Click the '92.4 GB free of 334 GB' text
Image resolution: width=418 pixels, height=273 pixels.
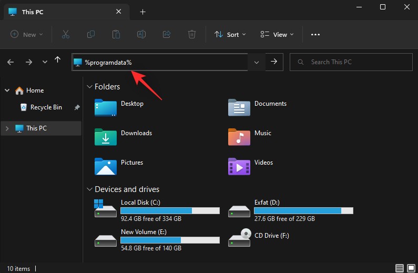[x=151, y=219]
